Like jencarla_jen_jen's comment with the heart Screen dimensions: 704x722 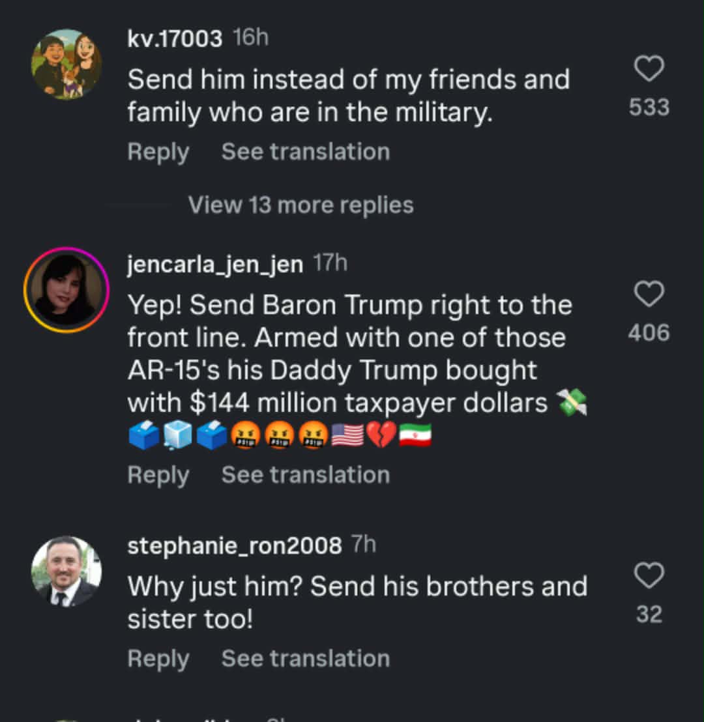(649, 295)
